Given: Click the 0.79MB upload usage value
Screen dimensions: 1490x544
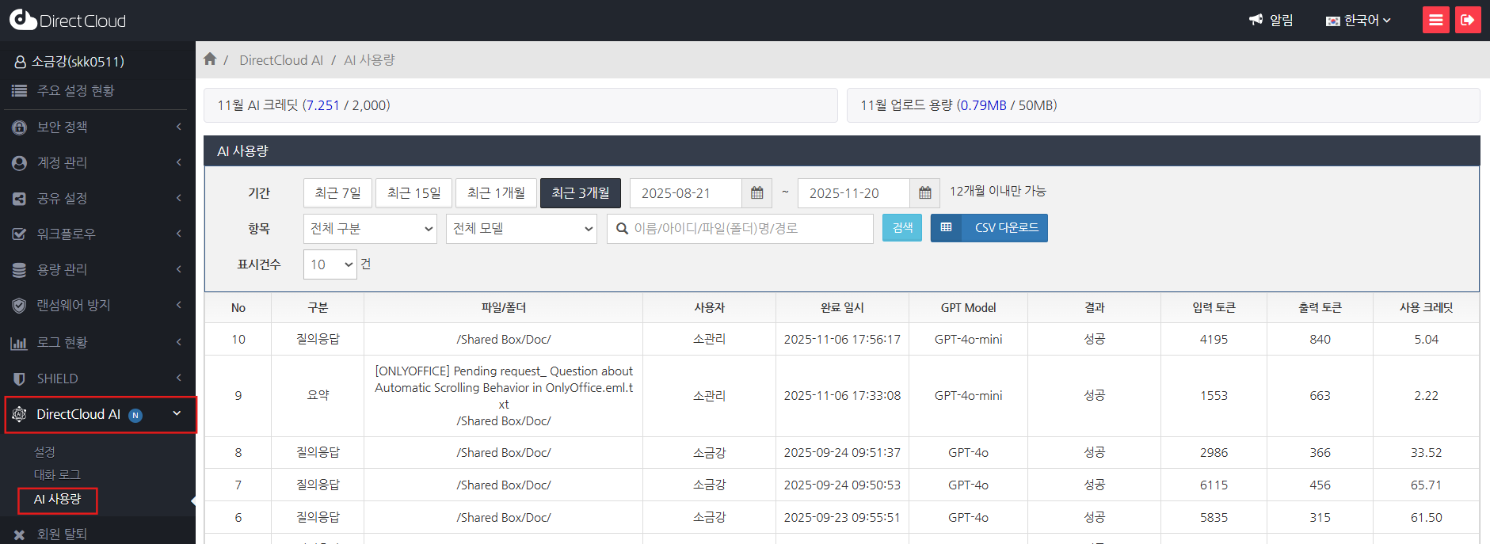Looking at the screenshot, I should [x=983, y=105].
